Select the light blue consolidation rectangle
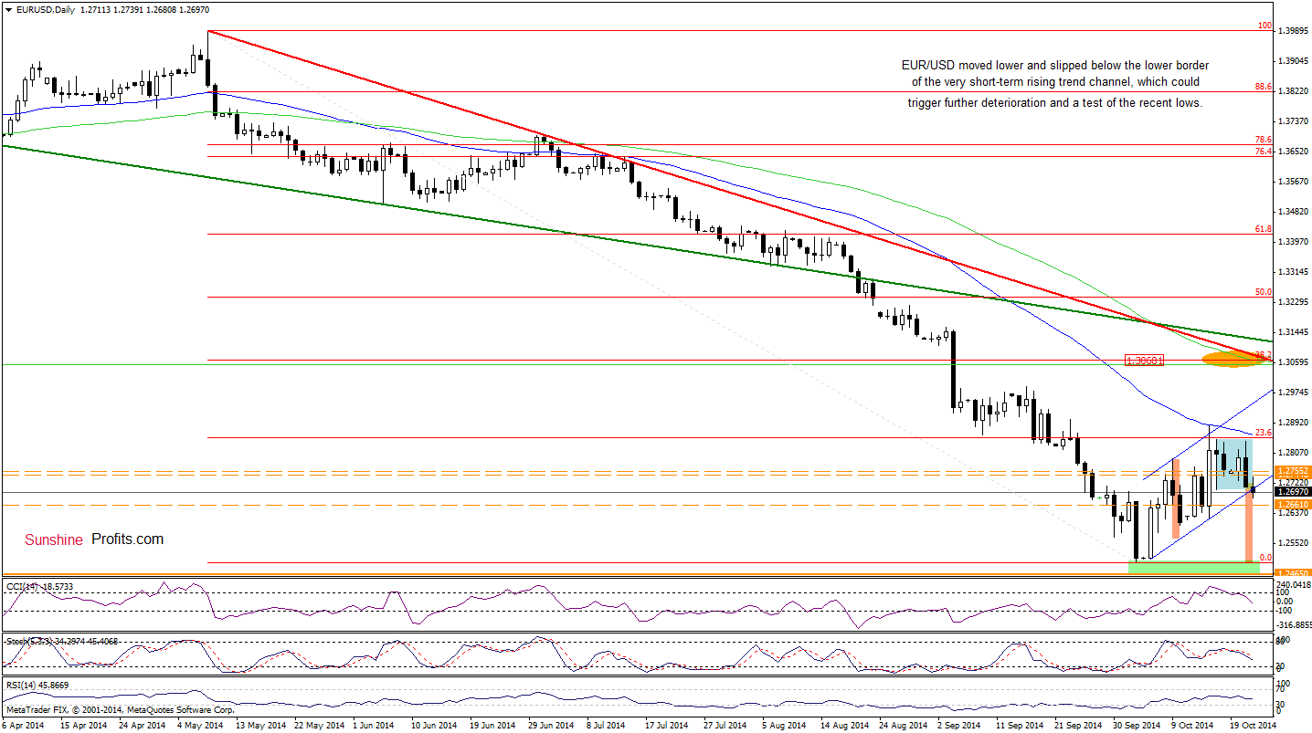 (1233, 464)
